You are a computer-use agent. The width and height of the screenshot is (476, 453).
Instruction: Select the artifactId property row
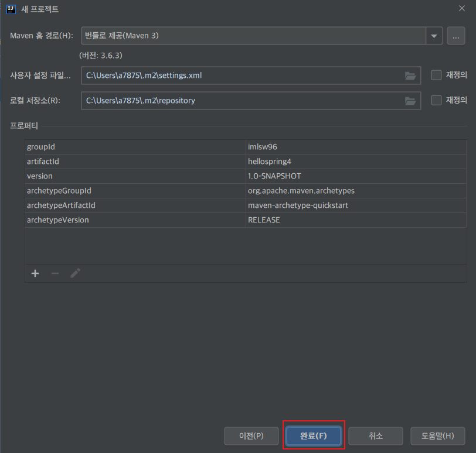[246, 162]
